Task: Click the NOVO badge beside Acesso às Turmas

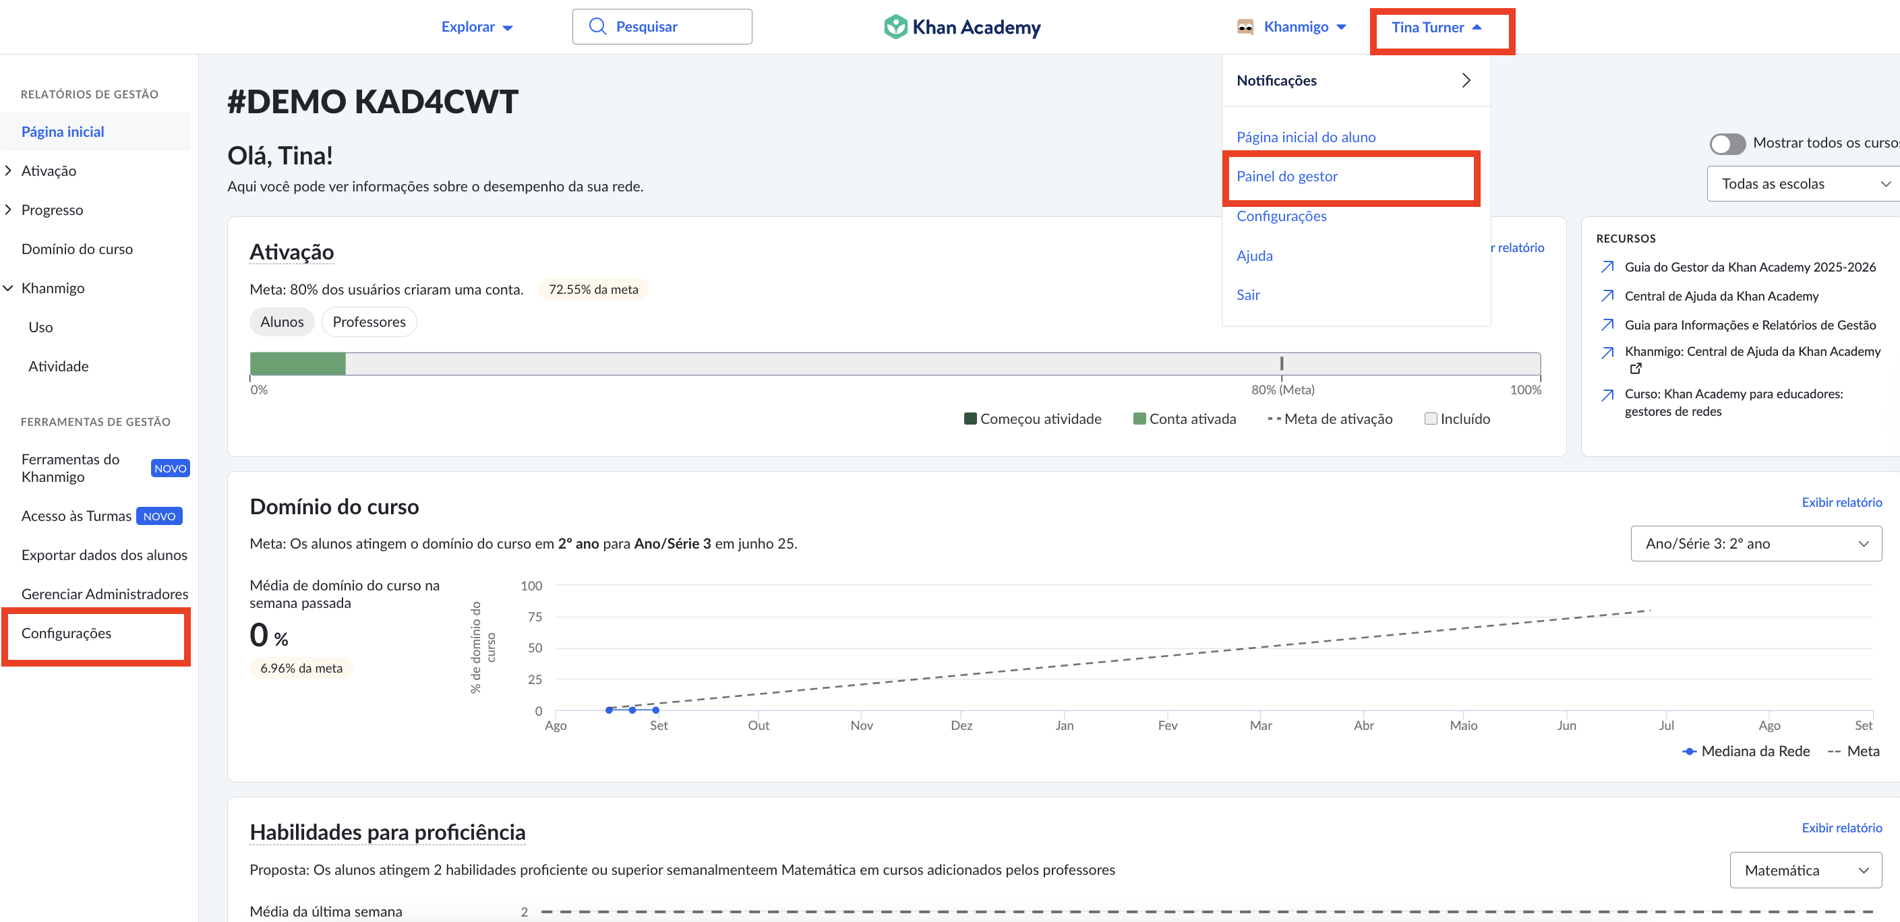Action: click(159, 516)
